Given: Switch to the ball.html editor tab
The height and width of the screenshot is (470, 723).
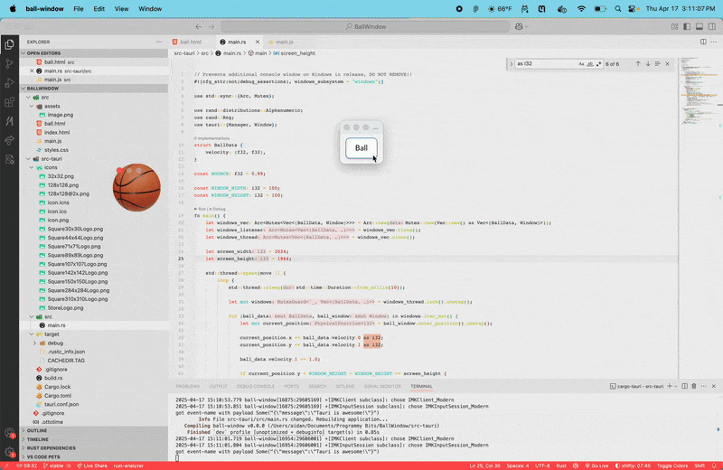Looking at the screenshot, I should tap(191, 42).
